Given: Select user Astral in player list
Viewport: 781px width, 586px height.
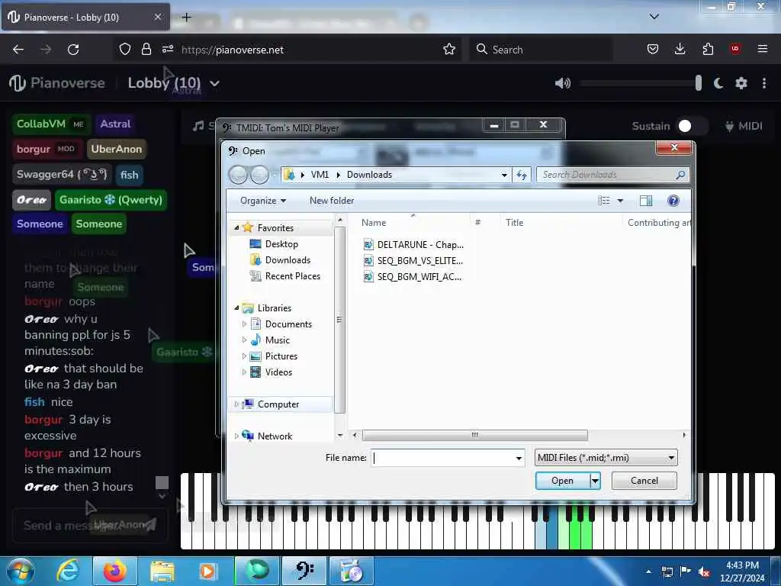Looking at the screenshot, I should coord(115,124).
